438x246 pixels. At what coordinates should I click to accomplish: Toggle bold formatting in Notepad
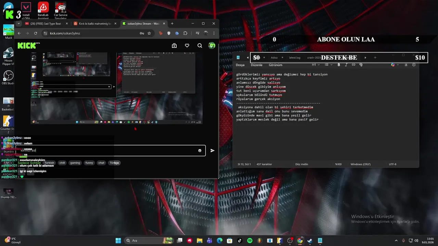[339, 65]
